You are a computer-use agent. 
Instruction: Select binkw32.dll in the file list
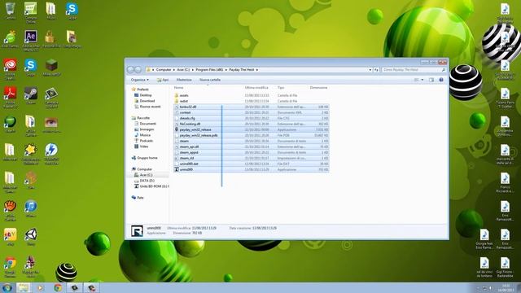pos(252,107)
